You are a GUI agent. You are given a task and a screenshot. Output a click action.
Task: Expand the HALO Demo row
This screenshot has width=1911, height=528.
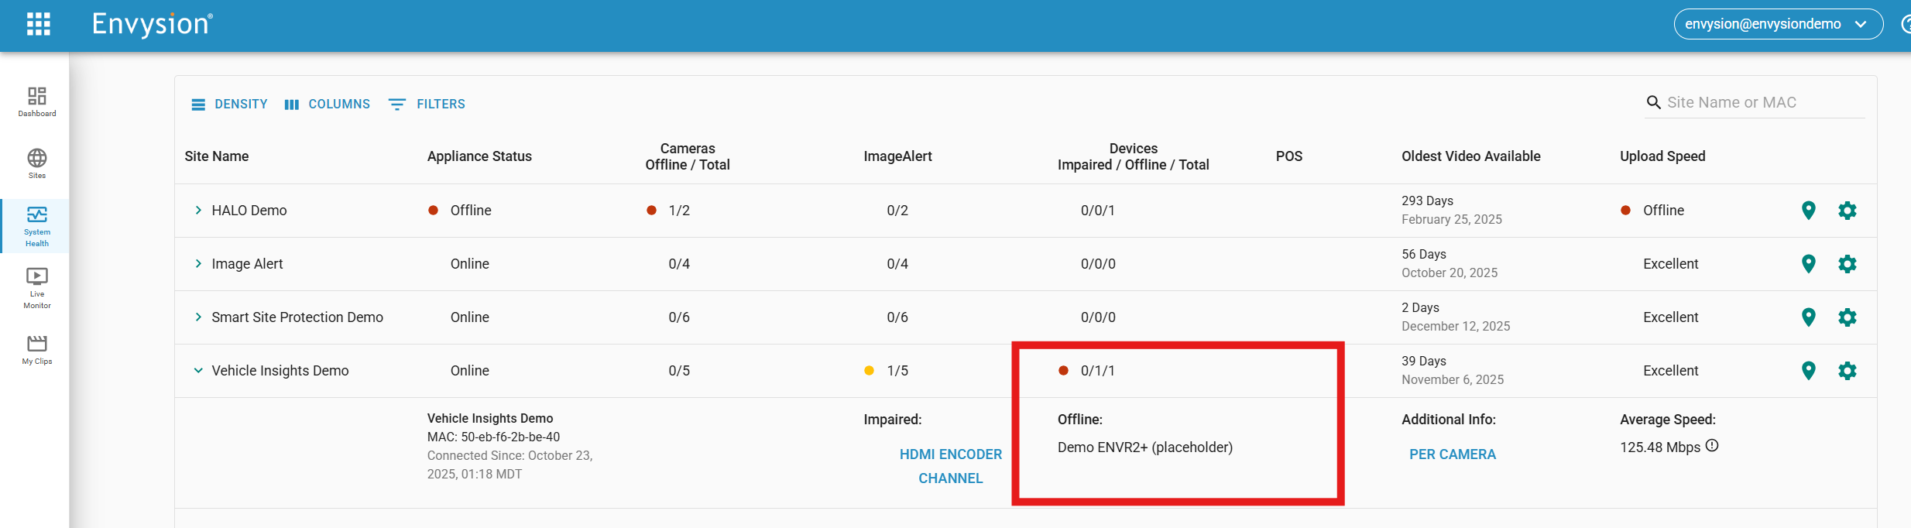[x=198, y=211]
